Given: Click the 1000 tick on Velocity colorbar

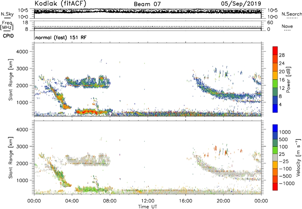Looking at the screenshot, I should (285, 132).
